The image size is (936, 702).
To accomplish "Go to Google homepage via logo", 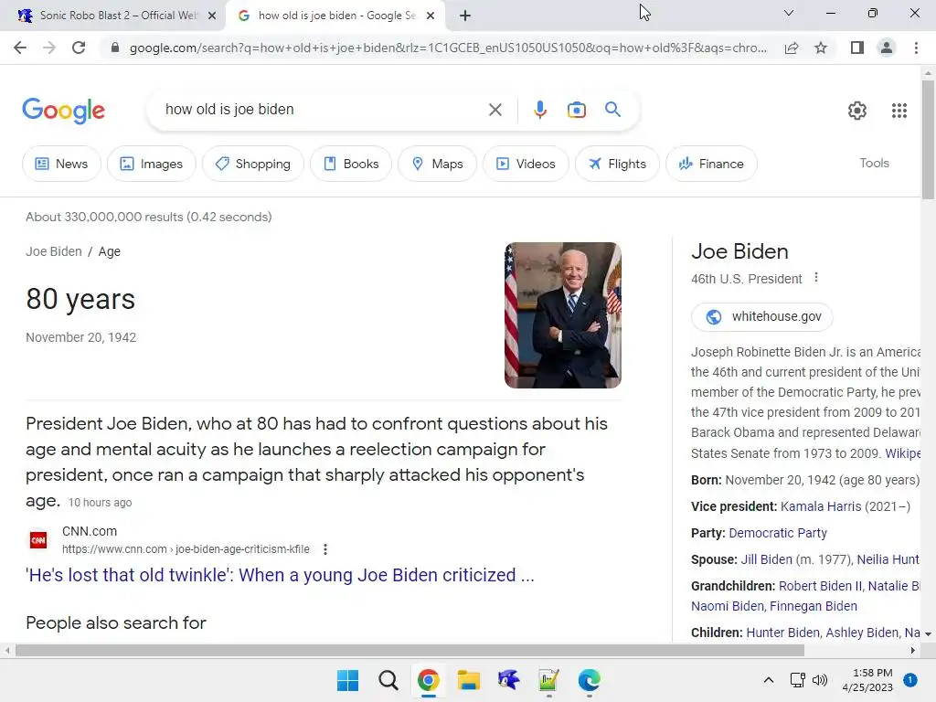I will 64,111.
